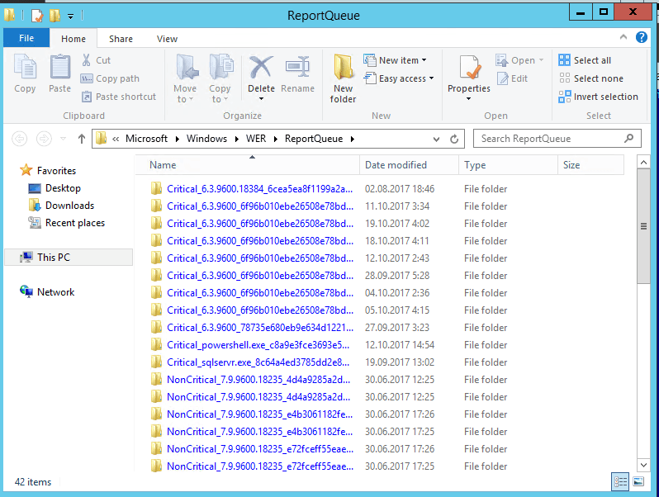Open the File menu tab

tap(26, 38)
